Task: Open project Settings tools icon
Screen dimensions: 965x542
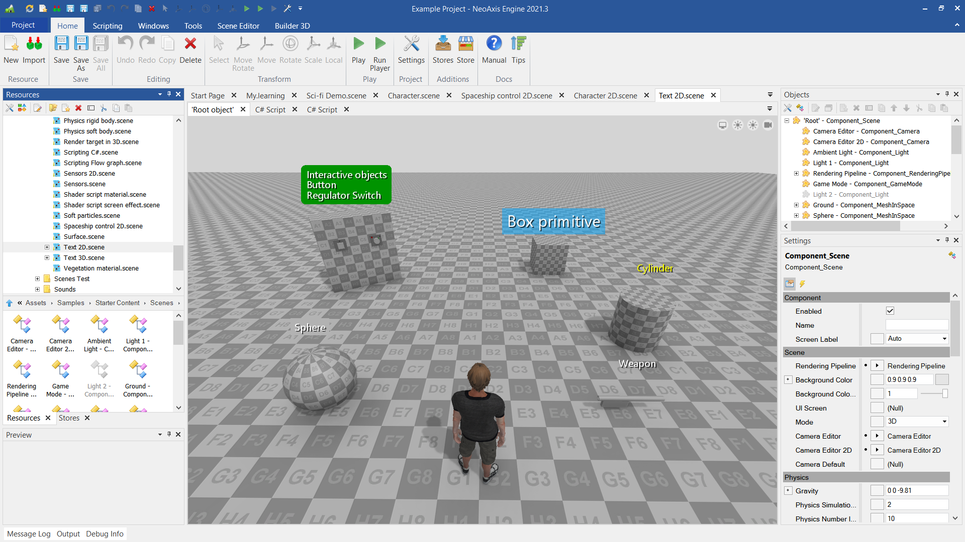Action: coord(411,44)
